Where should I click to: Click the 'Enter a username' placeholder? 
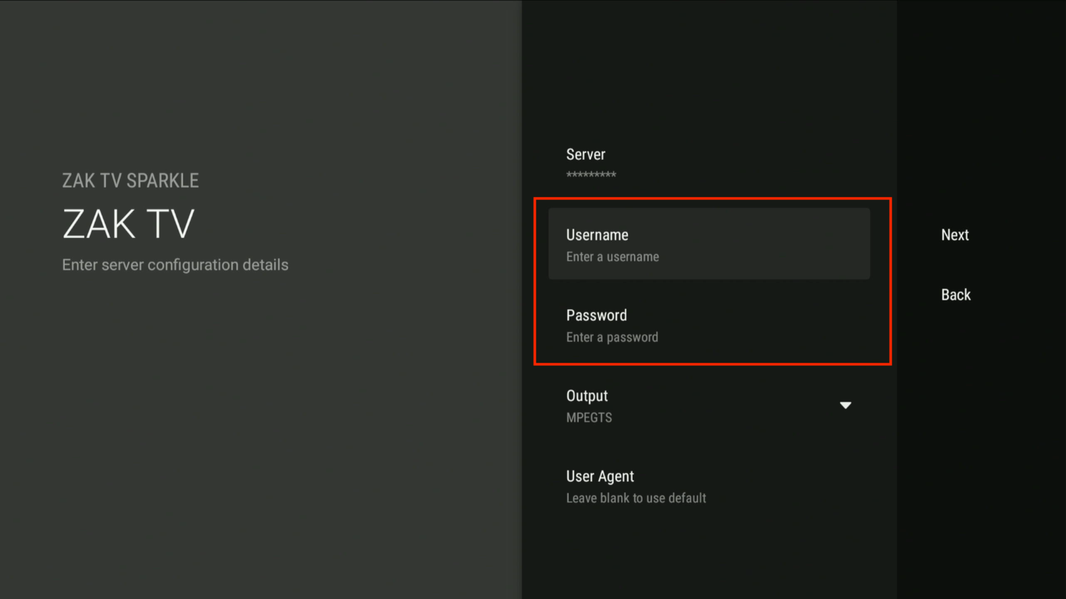612,257
